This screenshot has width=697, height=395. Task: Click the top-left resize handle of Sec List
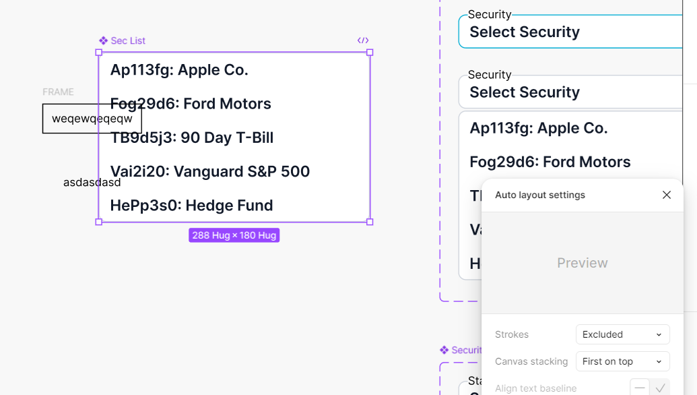coord(99,53)
